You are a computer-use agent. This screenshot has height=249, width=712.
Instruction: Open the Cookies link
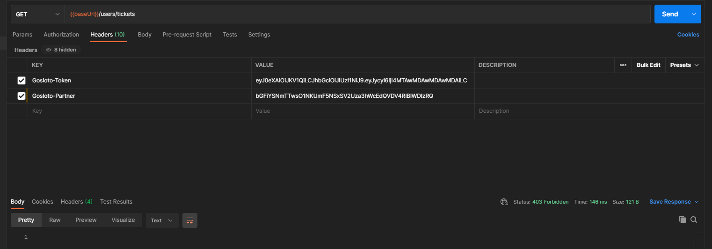[x=688, y=35]
